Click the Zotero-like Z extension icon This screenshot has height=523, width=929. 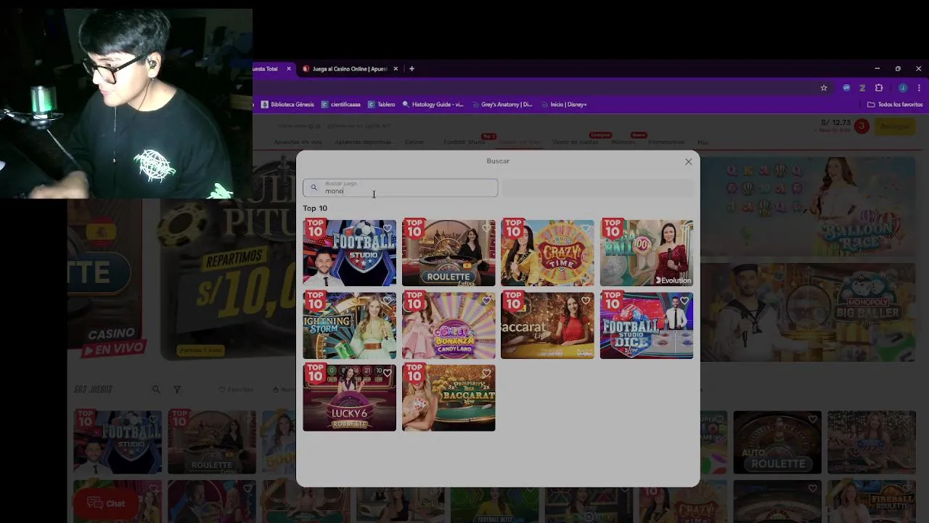[862, 88]
